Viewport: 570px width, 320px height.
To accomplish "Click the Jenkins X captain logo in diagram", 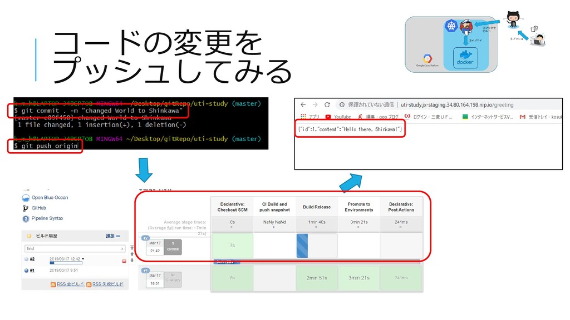I will coord(466,27).
